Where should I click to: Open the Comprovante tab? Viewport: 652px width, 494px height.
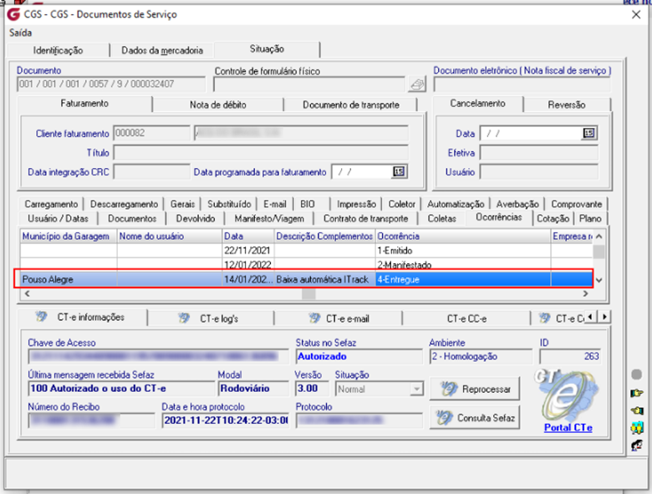(x=576, y=204)
